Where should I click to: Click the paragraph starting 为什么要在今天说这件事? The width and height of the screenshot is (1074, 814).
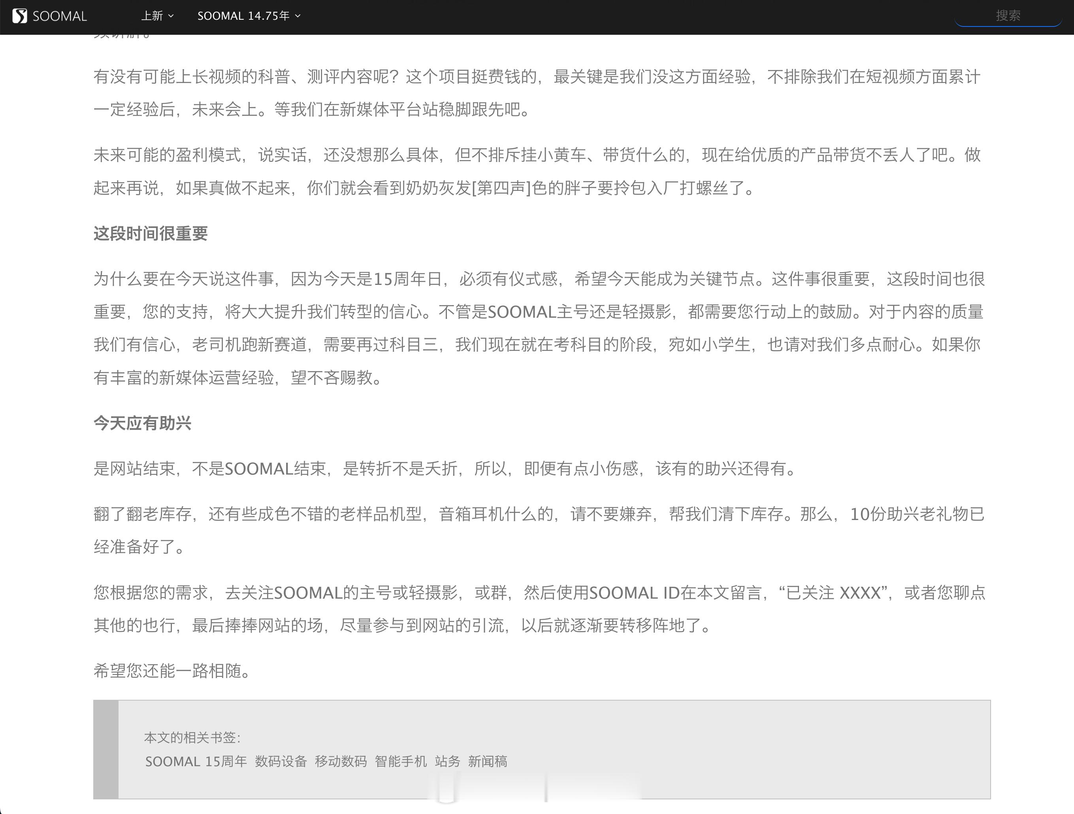coord(539,328)
